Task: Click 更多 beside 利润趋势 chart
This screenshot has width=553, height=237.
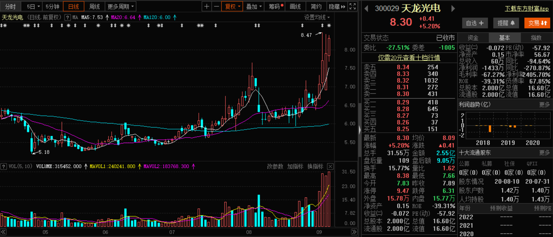Action: (x=544, y=104)
